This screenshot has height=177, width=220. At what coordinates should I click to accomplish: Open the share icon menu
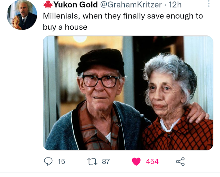coord(180,162)
